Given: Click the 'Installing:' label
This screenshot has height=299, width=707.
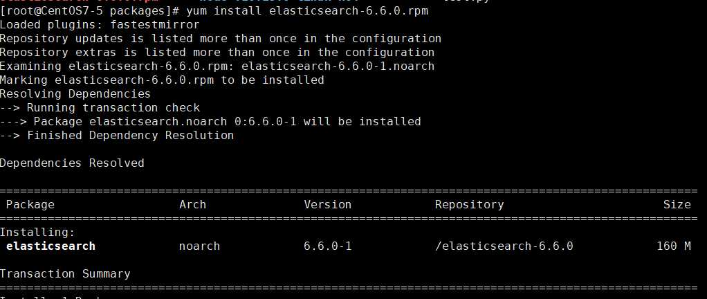Looking at the screenshot, I should pos(37,233).
